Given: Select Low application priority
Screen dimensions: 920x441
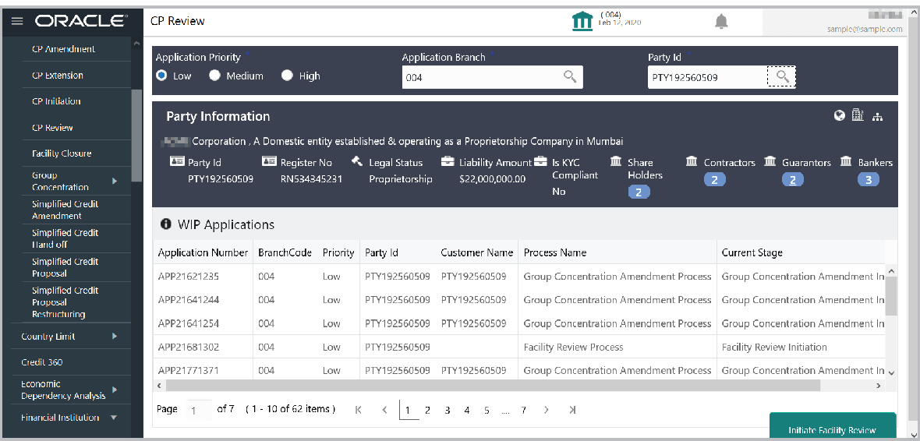Looking at the screenshot, I should [161, 76].
